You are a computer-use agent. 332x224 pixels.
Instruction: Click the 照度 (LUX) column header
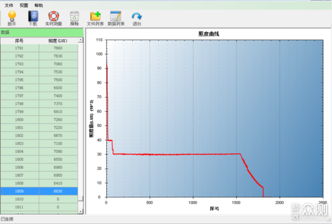tap(58, 41)
